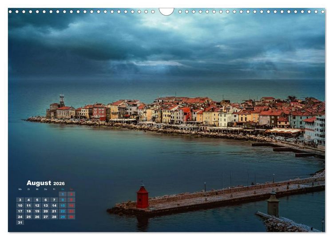Click the year "2026"
This screenshot has width=333, height=240.
pos(59,184)
